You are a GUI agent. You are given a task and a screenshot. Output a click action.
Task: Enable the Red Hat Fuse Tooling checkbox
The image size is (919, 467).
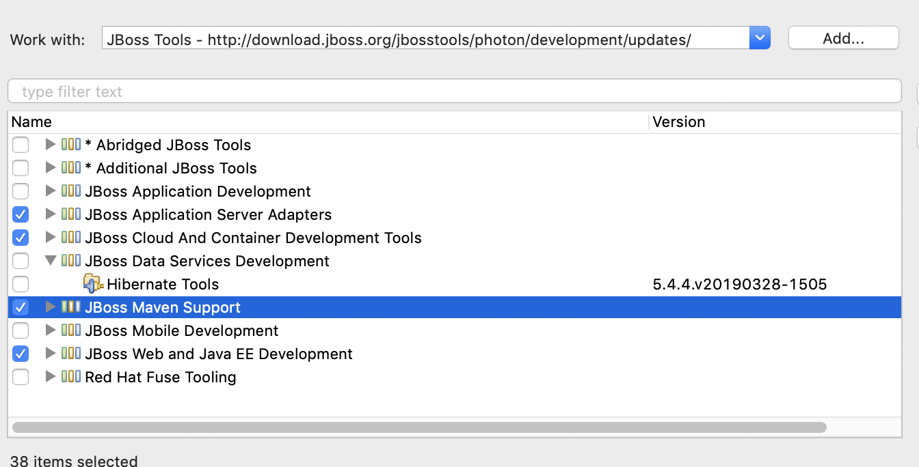[21, 377]
